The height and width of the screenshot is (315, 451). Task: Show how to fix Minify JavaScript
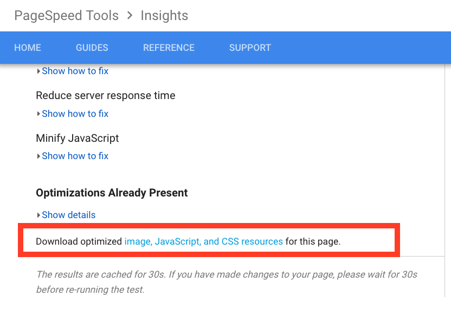(x=75, y=156)
